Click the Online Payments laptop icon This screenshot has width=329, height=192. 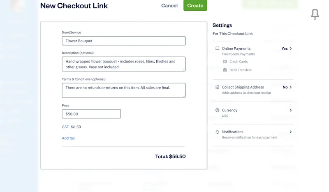point(218,49)
